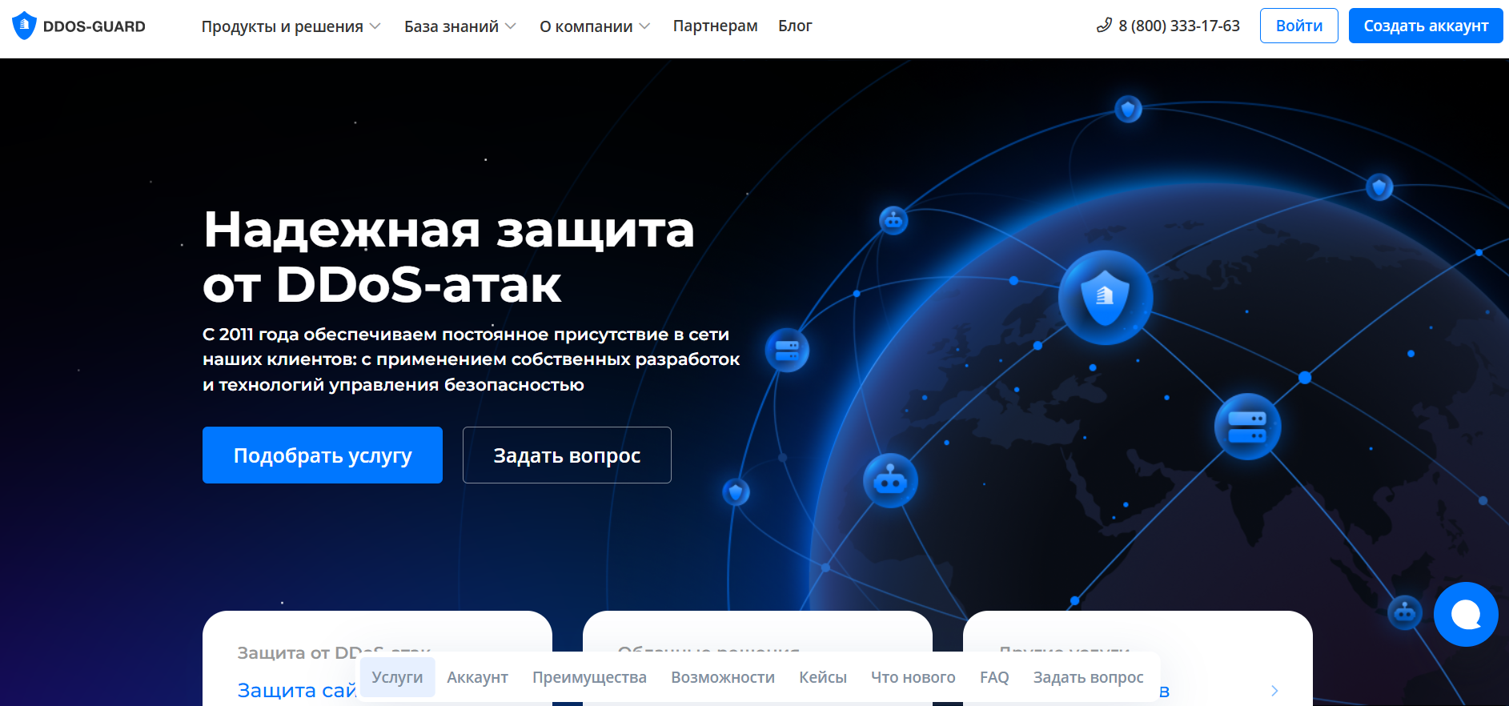Click the chevron arrow in right card
Screen dimensions: 1509x706
1274,691
